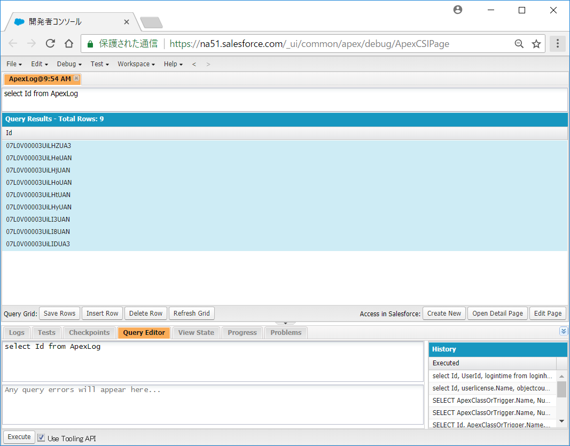
Task: Click the History scrollbar thumb
Action: [x=561, y=389]
